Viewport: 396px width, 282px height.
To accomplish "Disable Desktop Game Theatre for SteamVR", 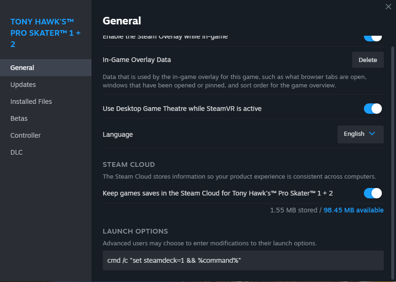I will tap(372, 109).
